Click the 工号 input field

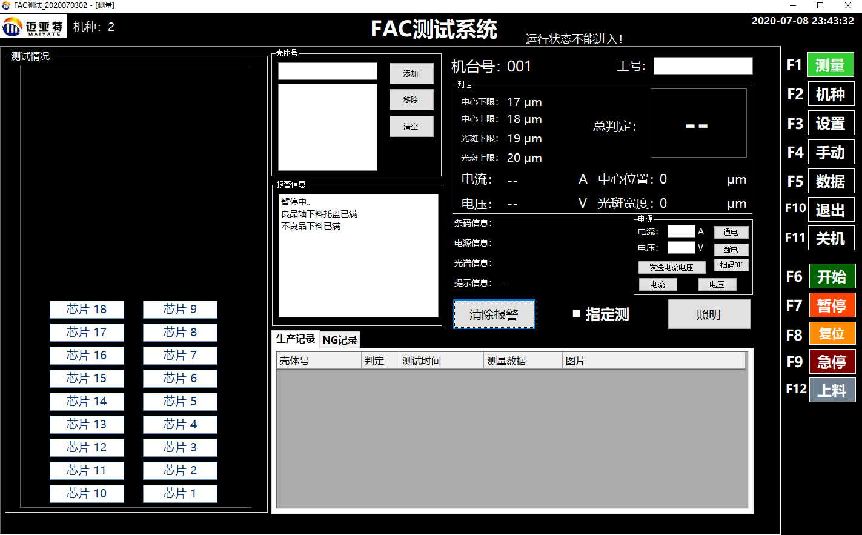coord(703,65)
